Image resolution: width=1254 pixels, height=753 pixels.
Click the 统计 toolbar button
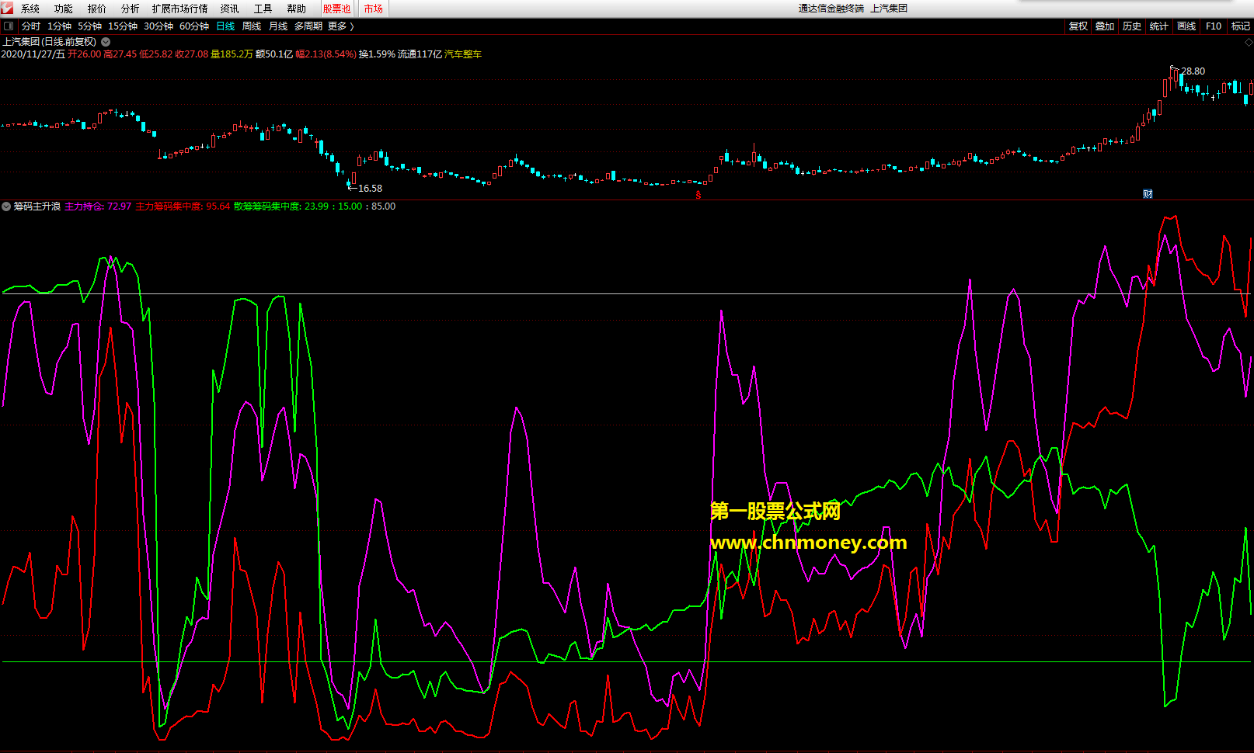(1159, 26)
